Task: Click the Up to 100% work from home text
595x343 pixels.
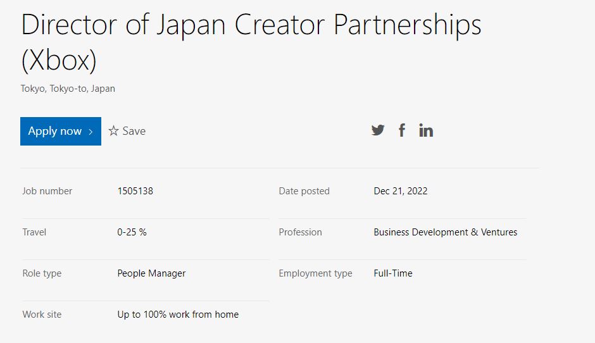Action: point(178,314)
